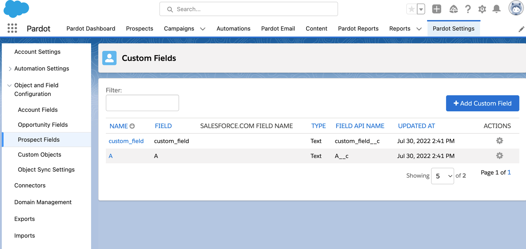Switch to the Prospects tab
The height and width of the screenshot is (249, 526).
(139, 29)
